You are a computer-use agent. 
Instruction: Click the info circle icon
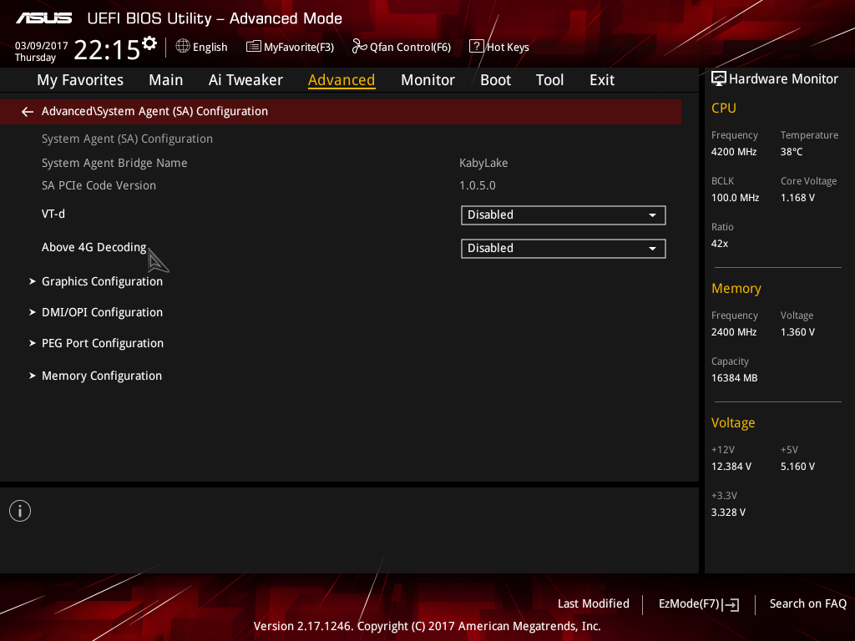tap(20, 511)
